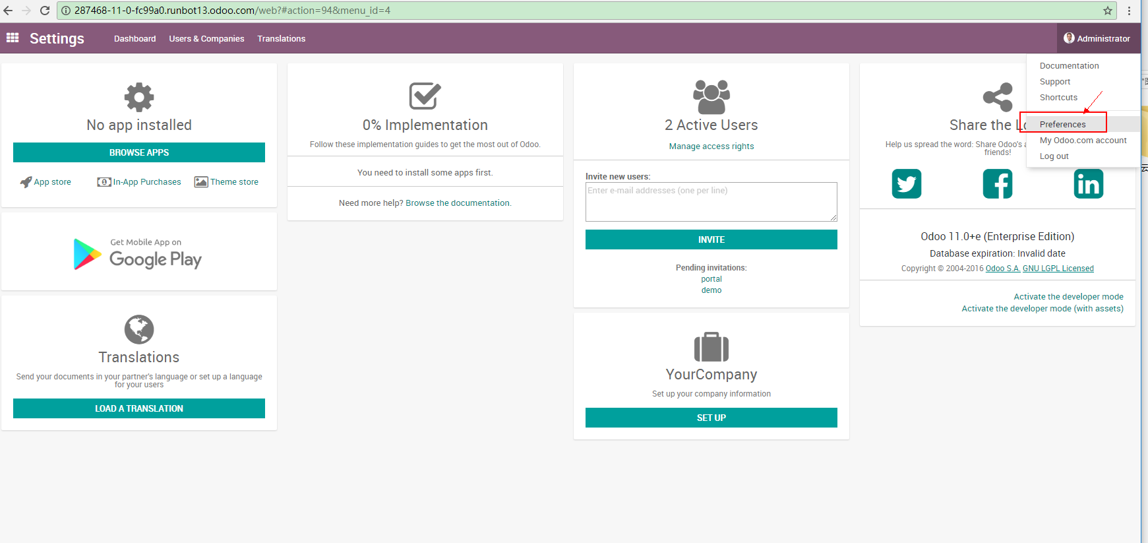This screenshot has width=1148, height=543.
Task: Click the INVITE button
Action: pos(711,240)
